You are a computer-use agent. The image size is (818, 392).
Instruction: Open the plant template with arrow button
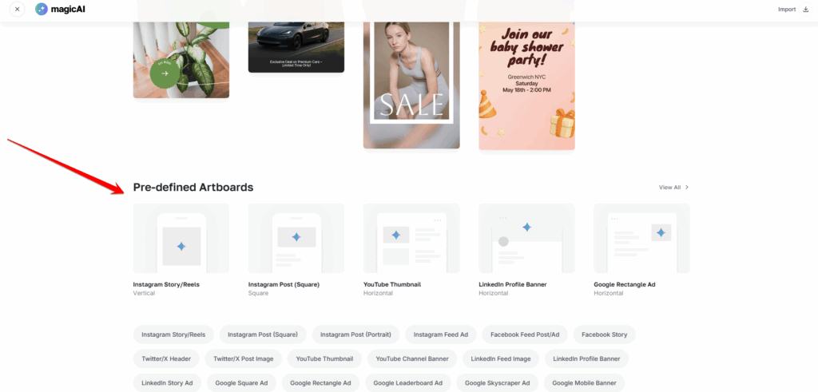tap(181, 59)
